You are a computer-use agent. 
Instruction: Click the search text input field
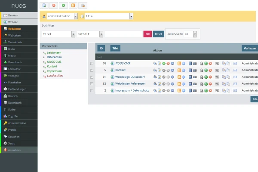point(123,34)
